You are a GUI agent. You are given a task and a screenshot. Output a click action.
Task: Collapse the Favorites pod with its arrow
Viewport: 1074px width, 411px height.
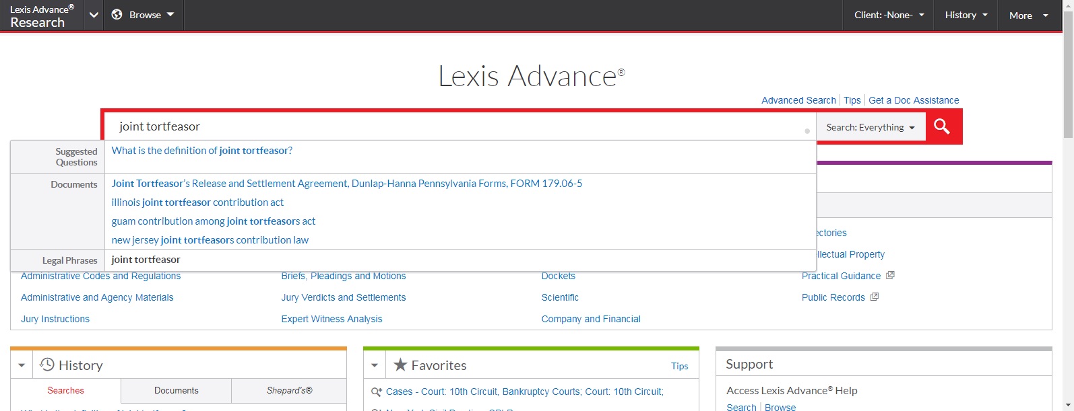(x=375, y=365)
